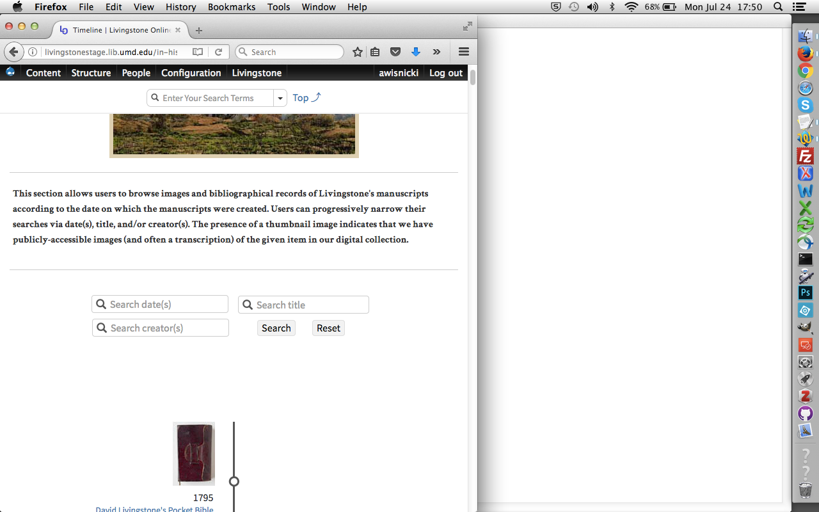Reload the current page
The width and height of the screenshot is (819, 512).
coord(218,52)
